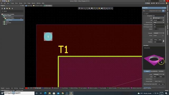
Task: Open the PCB Filter panel tab
Action: coord(16,88)
